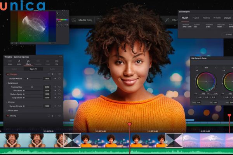Reset the Fine Details parameter
Image resolution: width=233 pixels, height=155 pixels.
click(x=59, y=90)
